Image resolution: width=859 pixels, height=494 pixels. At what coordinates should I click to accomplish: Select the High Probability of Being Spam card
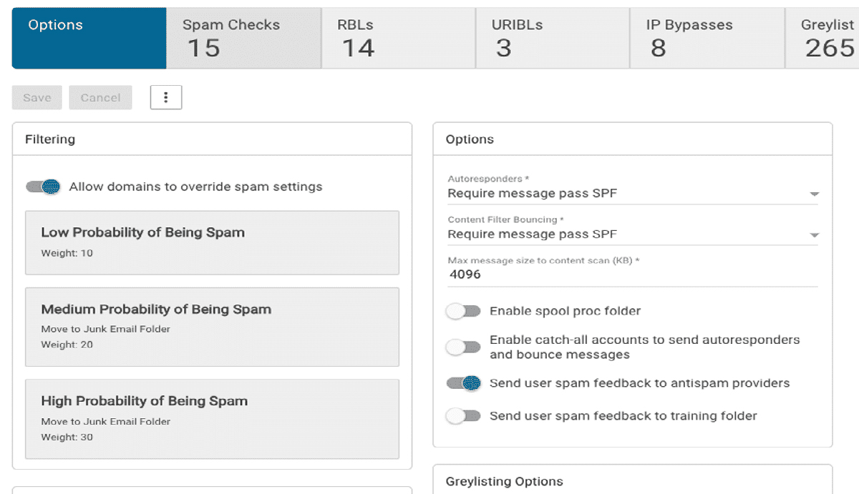click(212, 418)
